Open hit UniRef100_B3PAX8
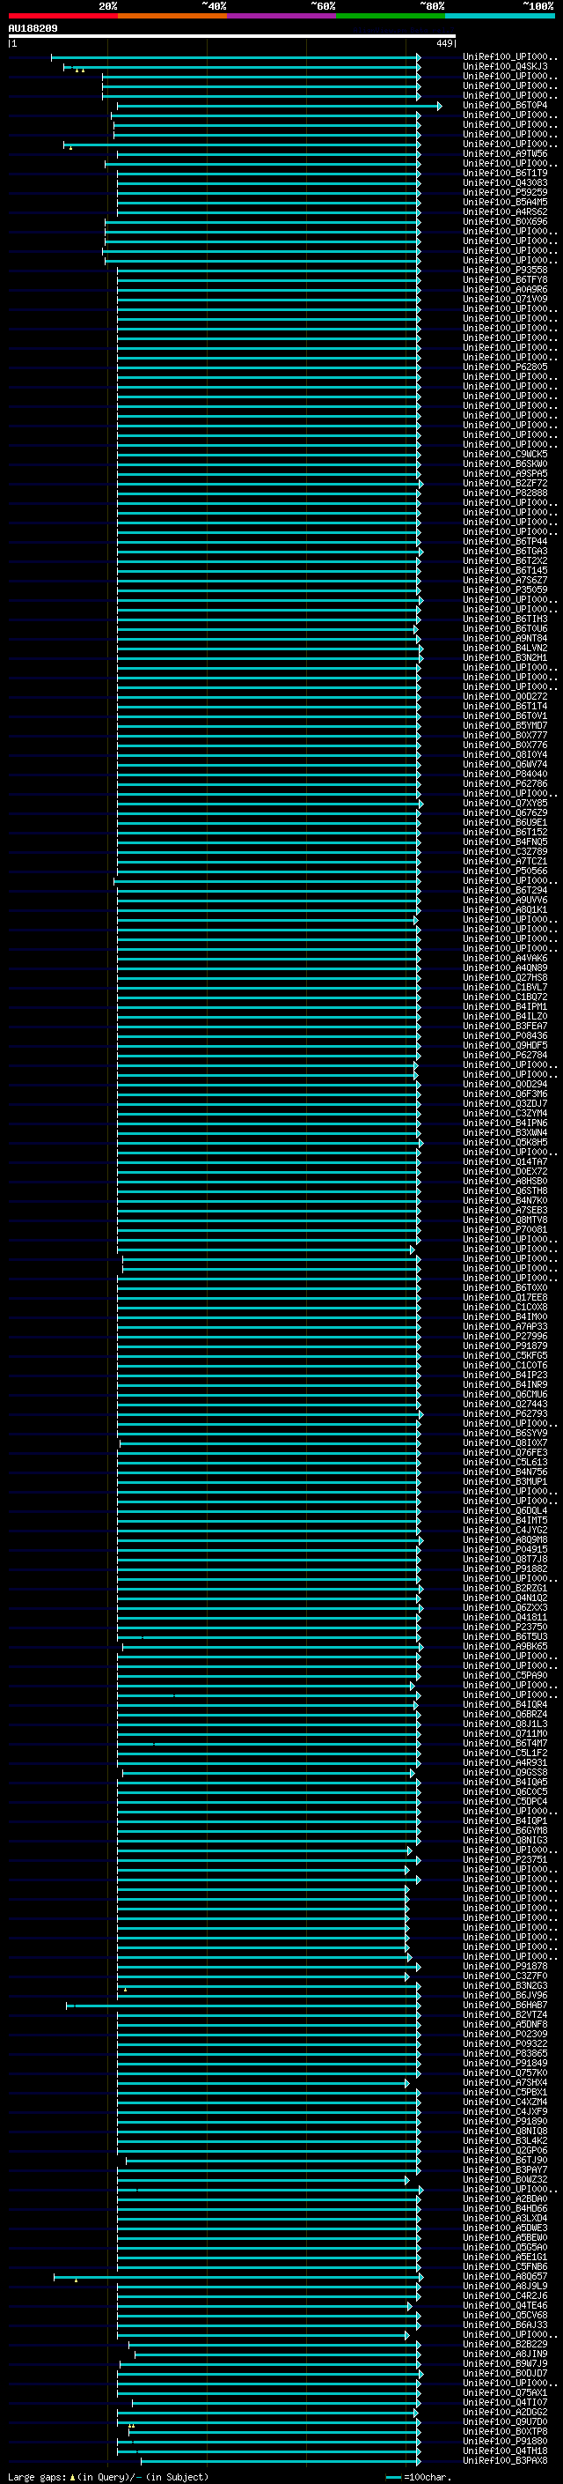This screenshot has width=563, height=2484. tap(505, 2460)
